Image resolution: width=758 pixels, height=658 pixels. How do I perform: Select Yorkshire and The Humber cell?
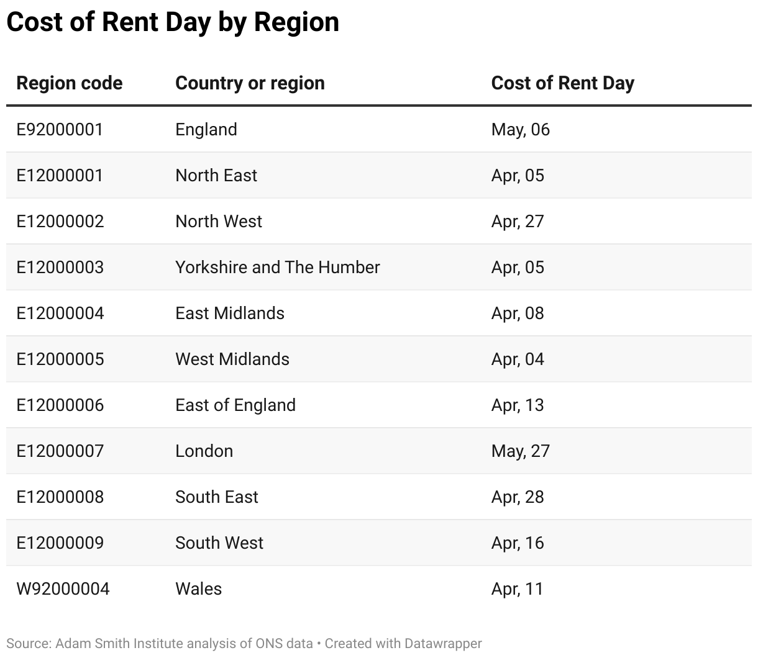pos(278,267)
